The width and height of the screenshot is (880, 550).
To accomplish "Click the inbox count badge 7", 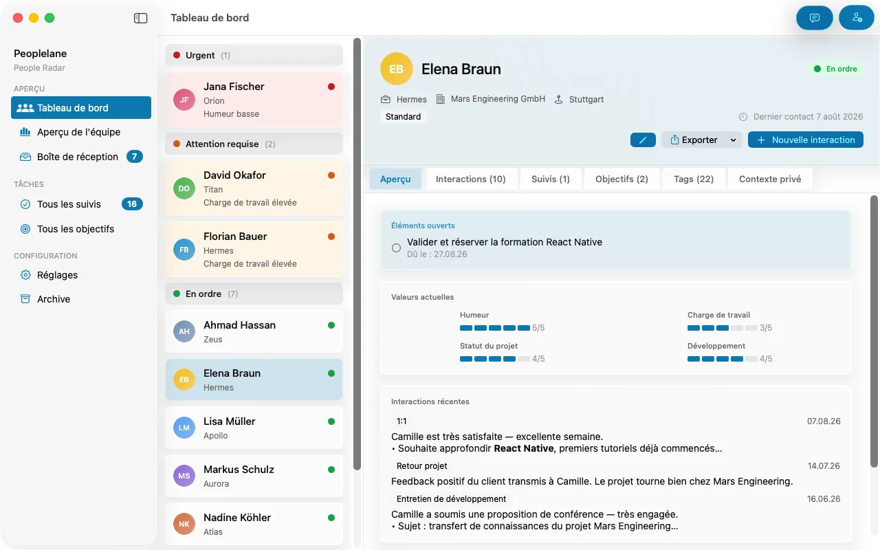I will click(135, 157).
